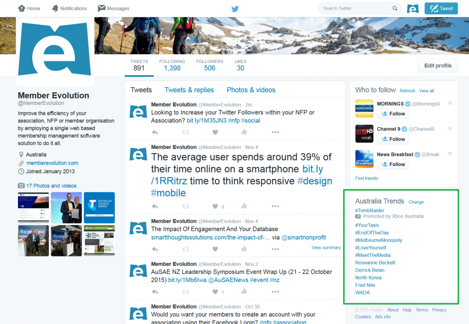The width and height of the screenshot is (469, 324).
Task: View analytics of Twitter Followers NFP tweet
Action: (x=244, y=132)
